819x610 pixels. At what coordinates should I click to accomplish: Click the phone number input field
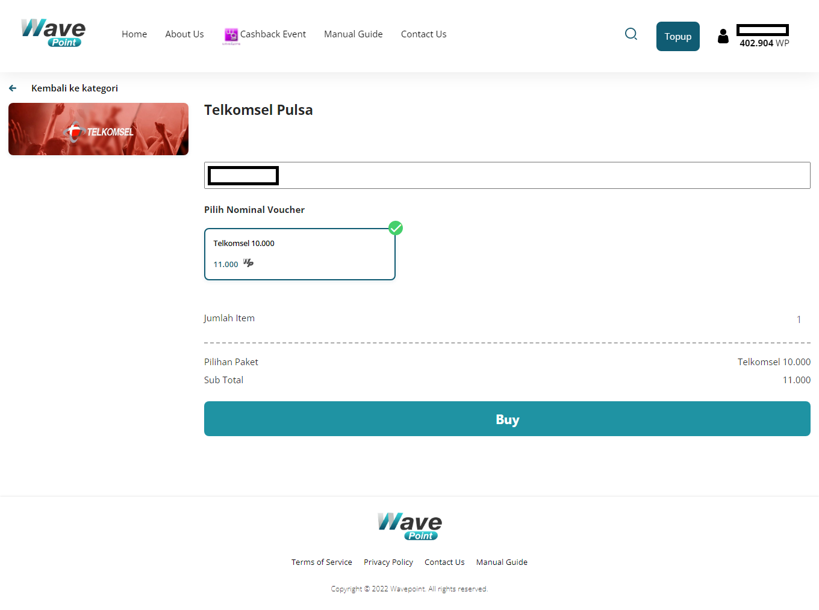542,176
